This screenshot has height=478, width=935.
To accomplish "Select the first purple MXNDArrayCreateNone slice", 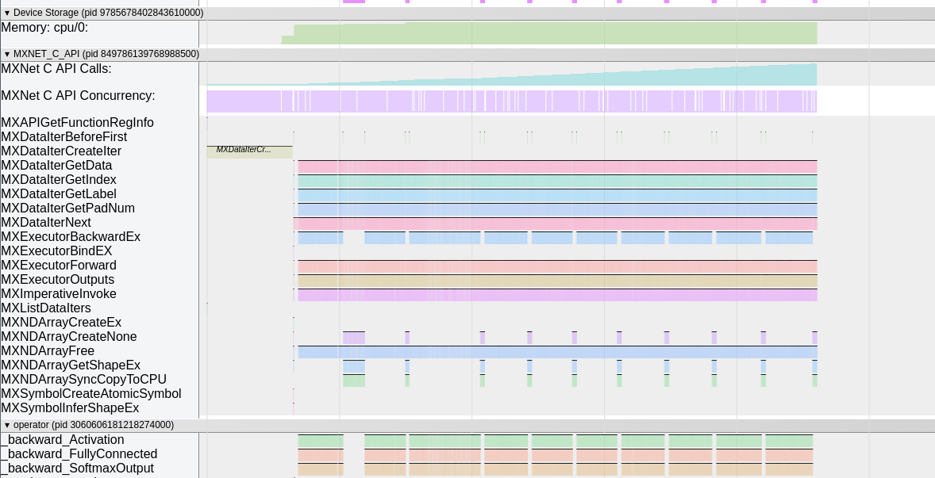I will [354, 338].
